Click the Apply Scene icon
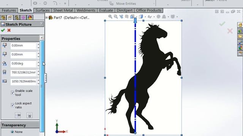Screen dimensions: 243x136 click(164, 17)
